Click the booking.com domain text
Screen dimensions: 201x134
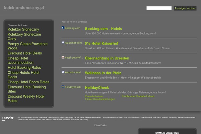tap(73, 28)
